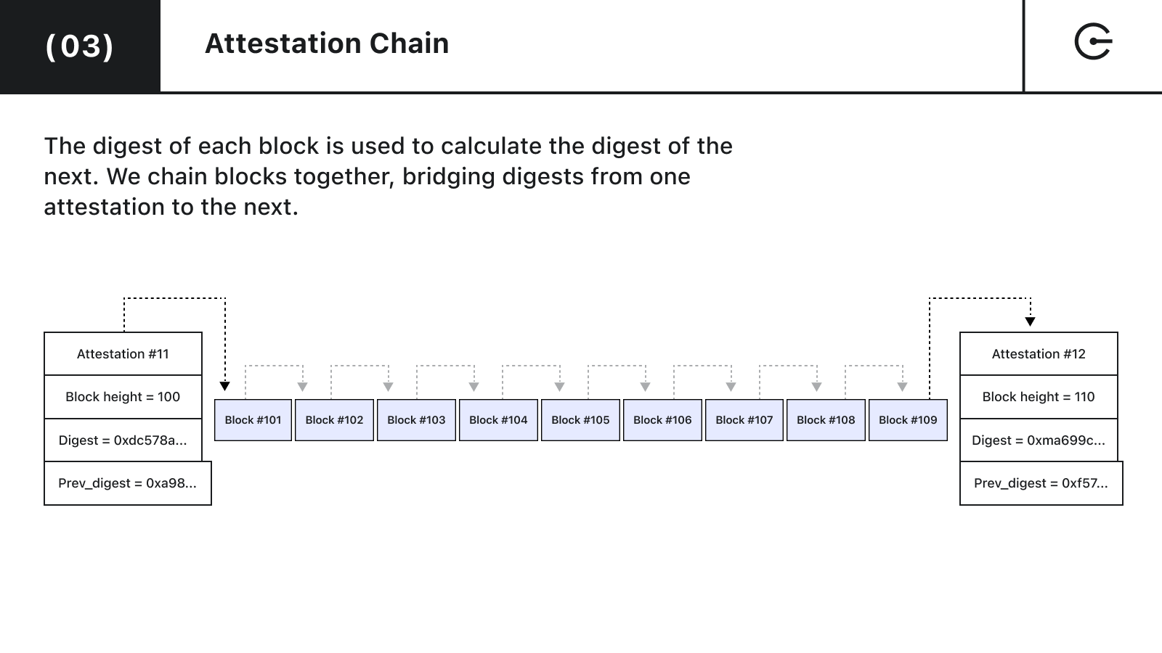Select the Block #106 box
Viewport: 1162px width, 653px height.
coord(662,420)
